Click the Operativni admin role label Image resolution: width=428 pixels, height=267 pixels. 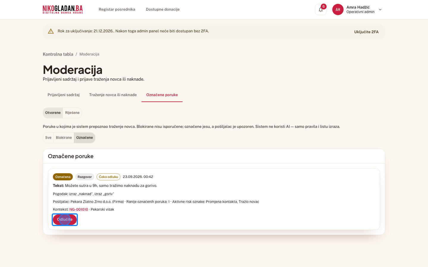[x=360, y=12]
